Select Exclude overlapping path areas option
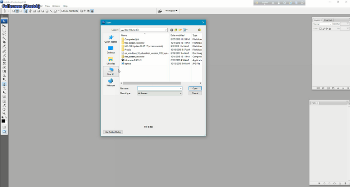The image size is (350, 187). [x=92, y=11]
